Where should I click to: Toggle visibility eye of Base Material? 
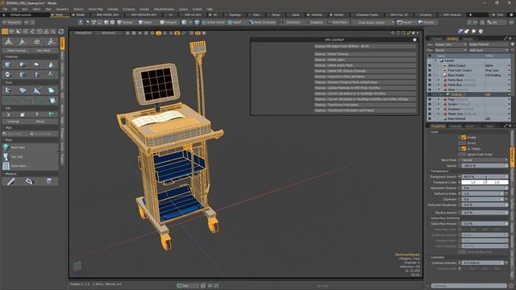click(x=430, y=118)
